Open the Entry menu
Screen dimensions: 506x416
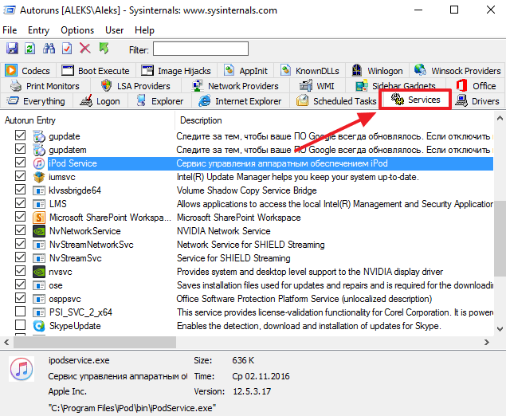(38, 30)
